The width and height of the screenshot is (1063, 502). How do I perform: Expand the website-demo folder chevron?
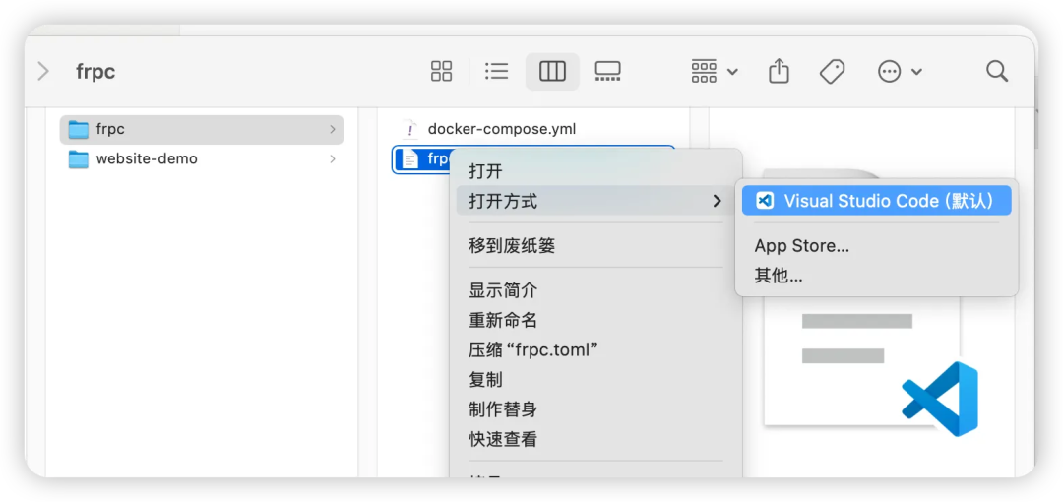333,159
